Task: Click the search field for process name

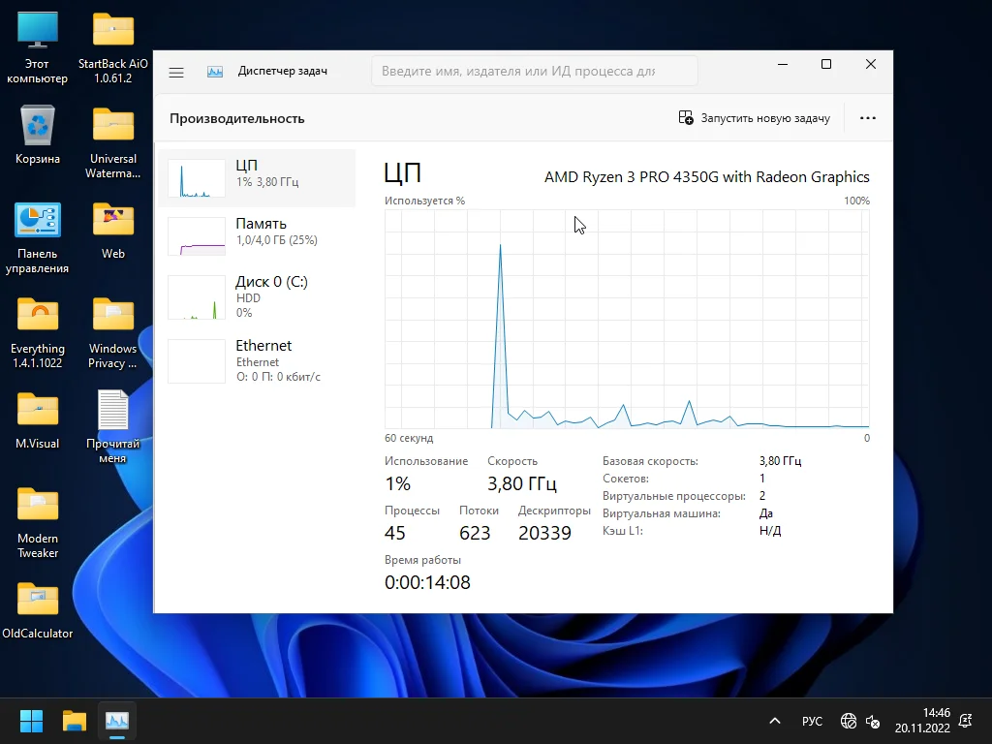Action: point(535,71)
